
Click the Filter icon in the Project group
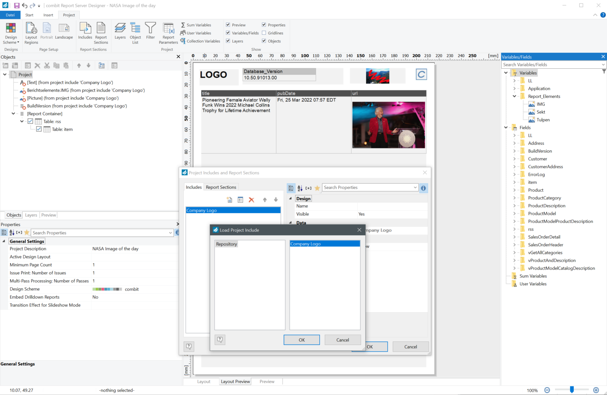tap(151, 33)
